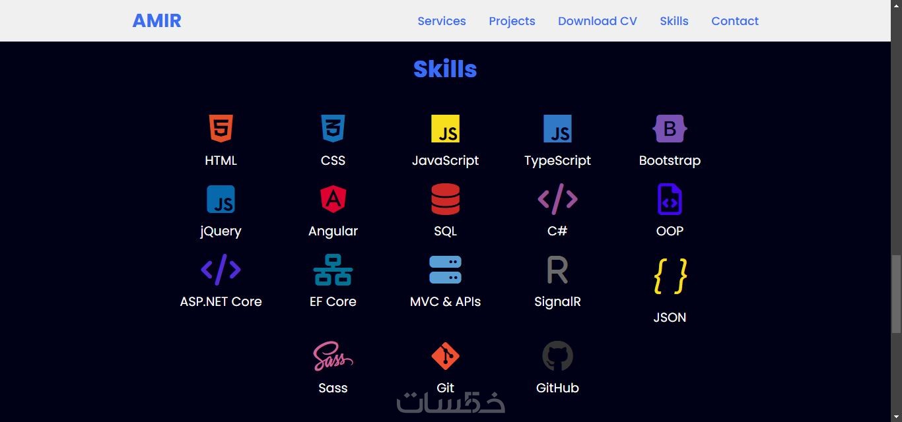The image size is (902, 422).
Task: Click the CSS label text
Action: (333, 160)
